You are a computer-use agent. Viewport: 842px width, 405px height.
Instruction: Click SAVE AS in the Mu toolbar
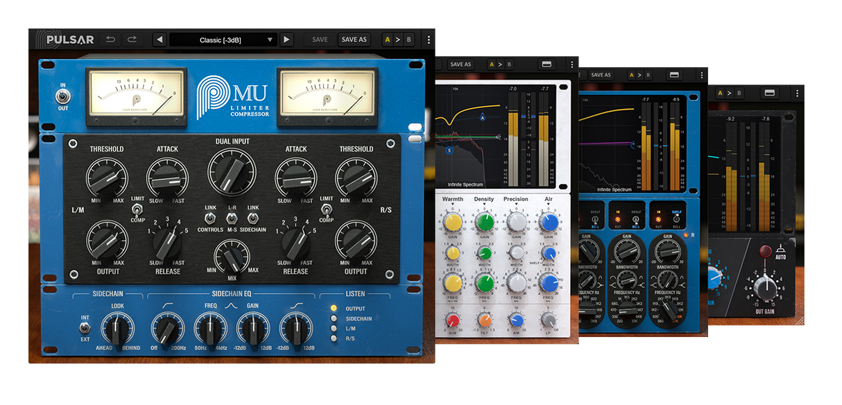point(354,40)
